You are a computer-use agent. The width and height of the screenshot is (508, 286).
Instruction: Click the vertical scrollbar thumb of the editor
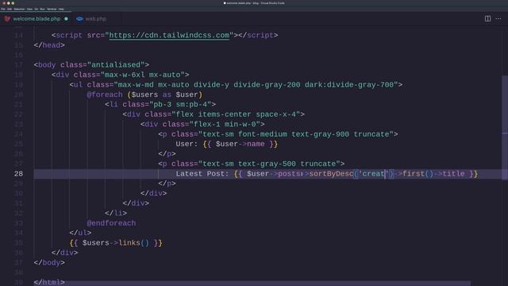click(x=505, y=127)
